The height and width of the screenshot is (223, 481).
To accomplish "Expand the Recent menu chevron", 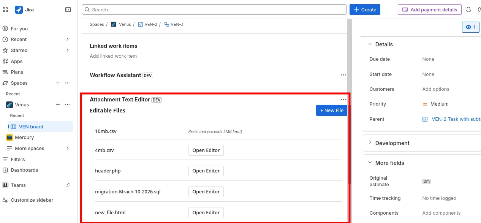I will (68, 39).
